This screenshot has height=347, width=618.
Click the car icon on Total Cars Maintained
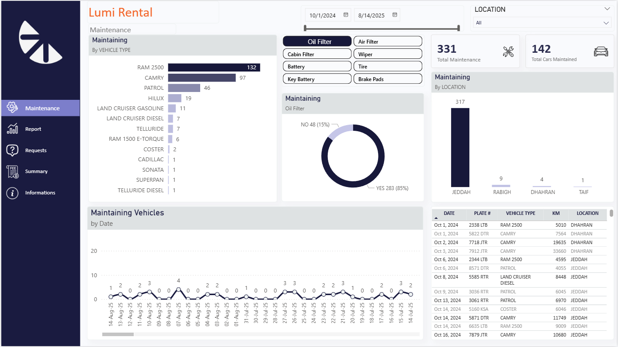tap(601, 50)
